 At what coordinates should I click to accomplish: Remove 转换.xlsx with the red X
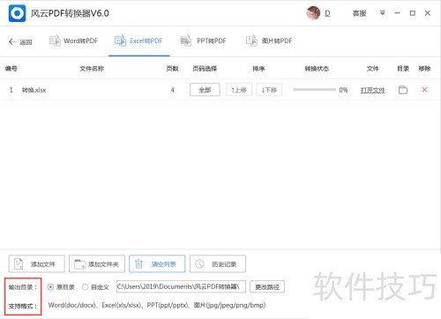click(424, 90)
